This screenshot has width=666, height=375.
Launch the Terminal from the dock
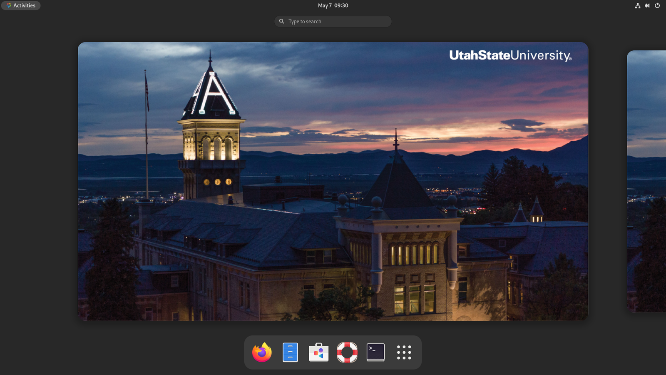(375, 352)
